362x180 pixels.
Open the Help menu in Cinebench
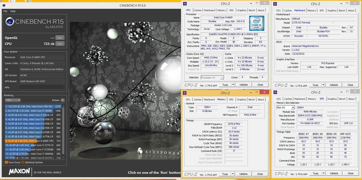(x=13, y=11)
